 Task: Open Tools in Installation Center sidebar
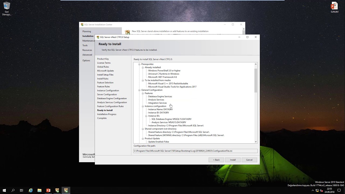click(x=85, y=45)
